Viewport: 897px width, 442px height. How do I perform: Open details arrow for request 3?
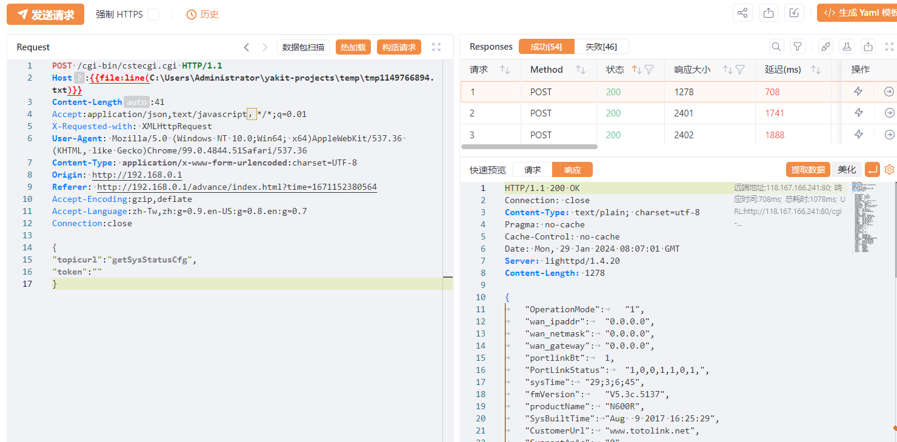889,135
